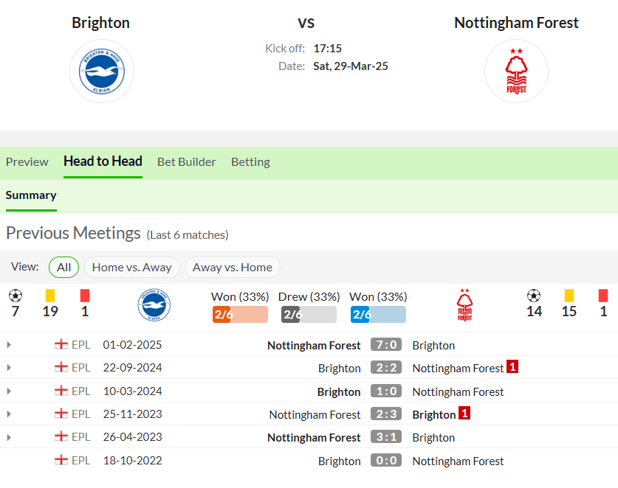Image resolution: width=618 pixels, height=488 pixels.
Task: Switch to the Preview tab
Action: pos(27,161)
